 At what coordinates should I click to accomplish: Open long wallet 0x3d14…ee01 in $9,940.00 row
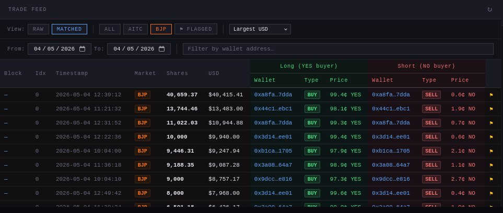[273, 137]
